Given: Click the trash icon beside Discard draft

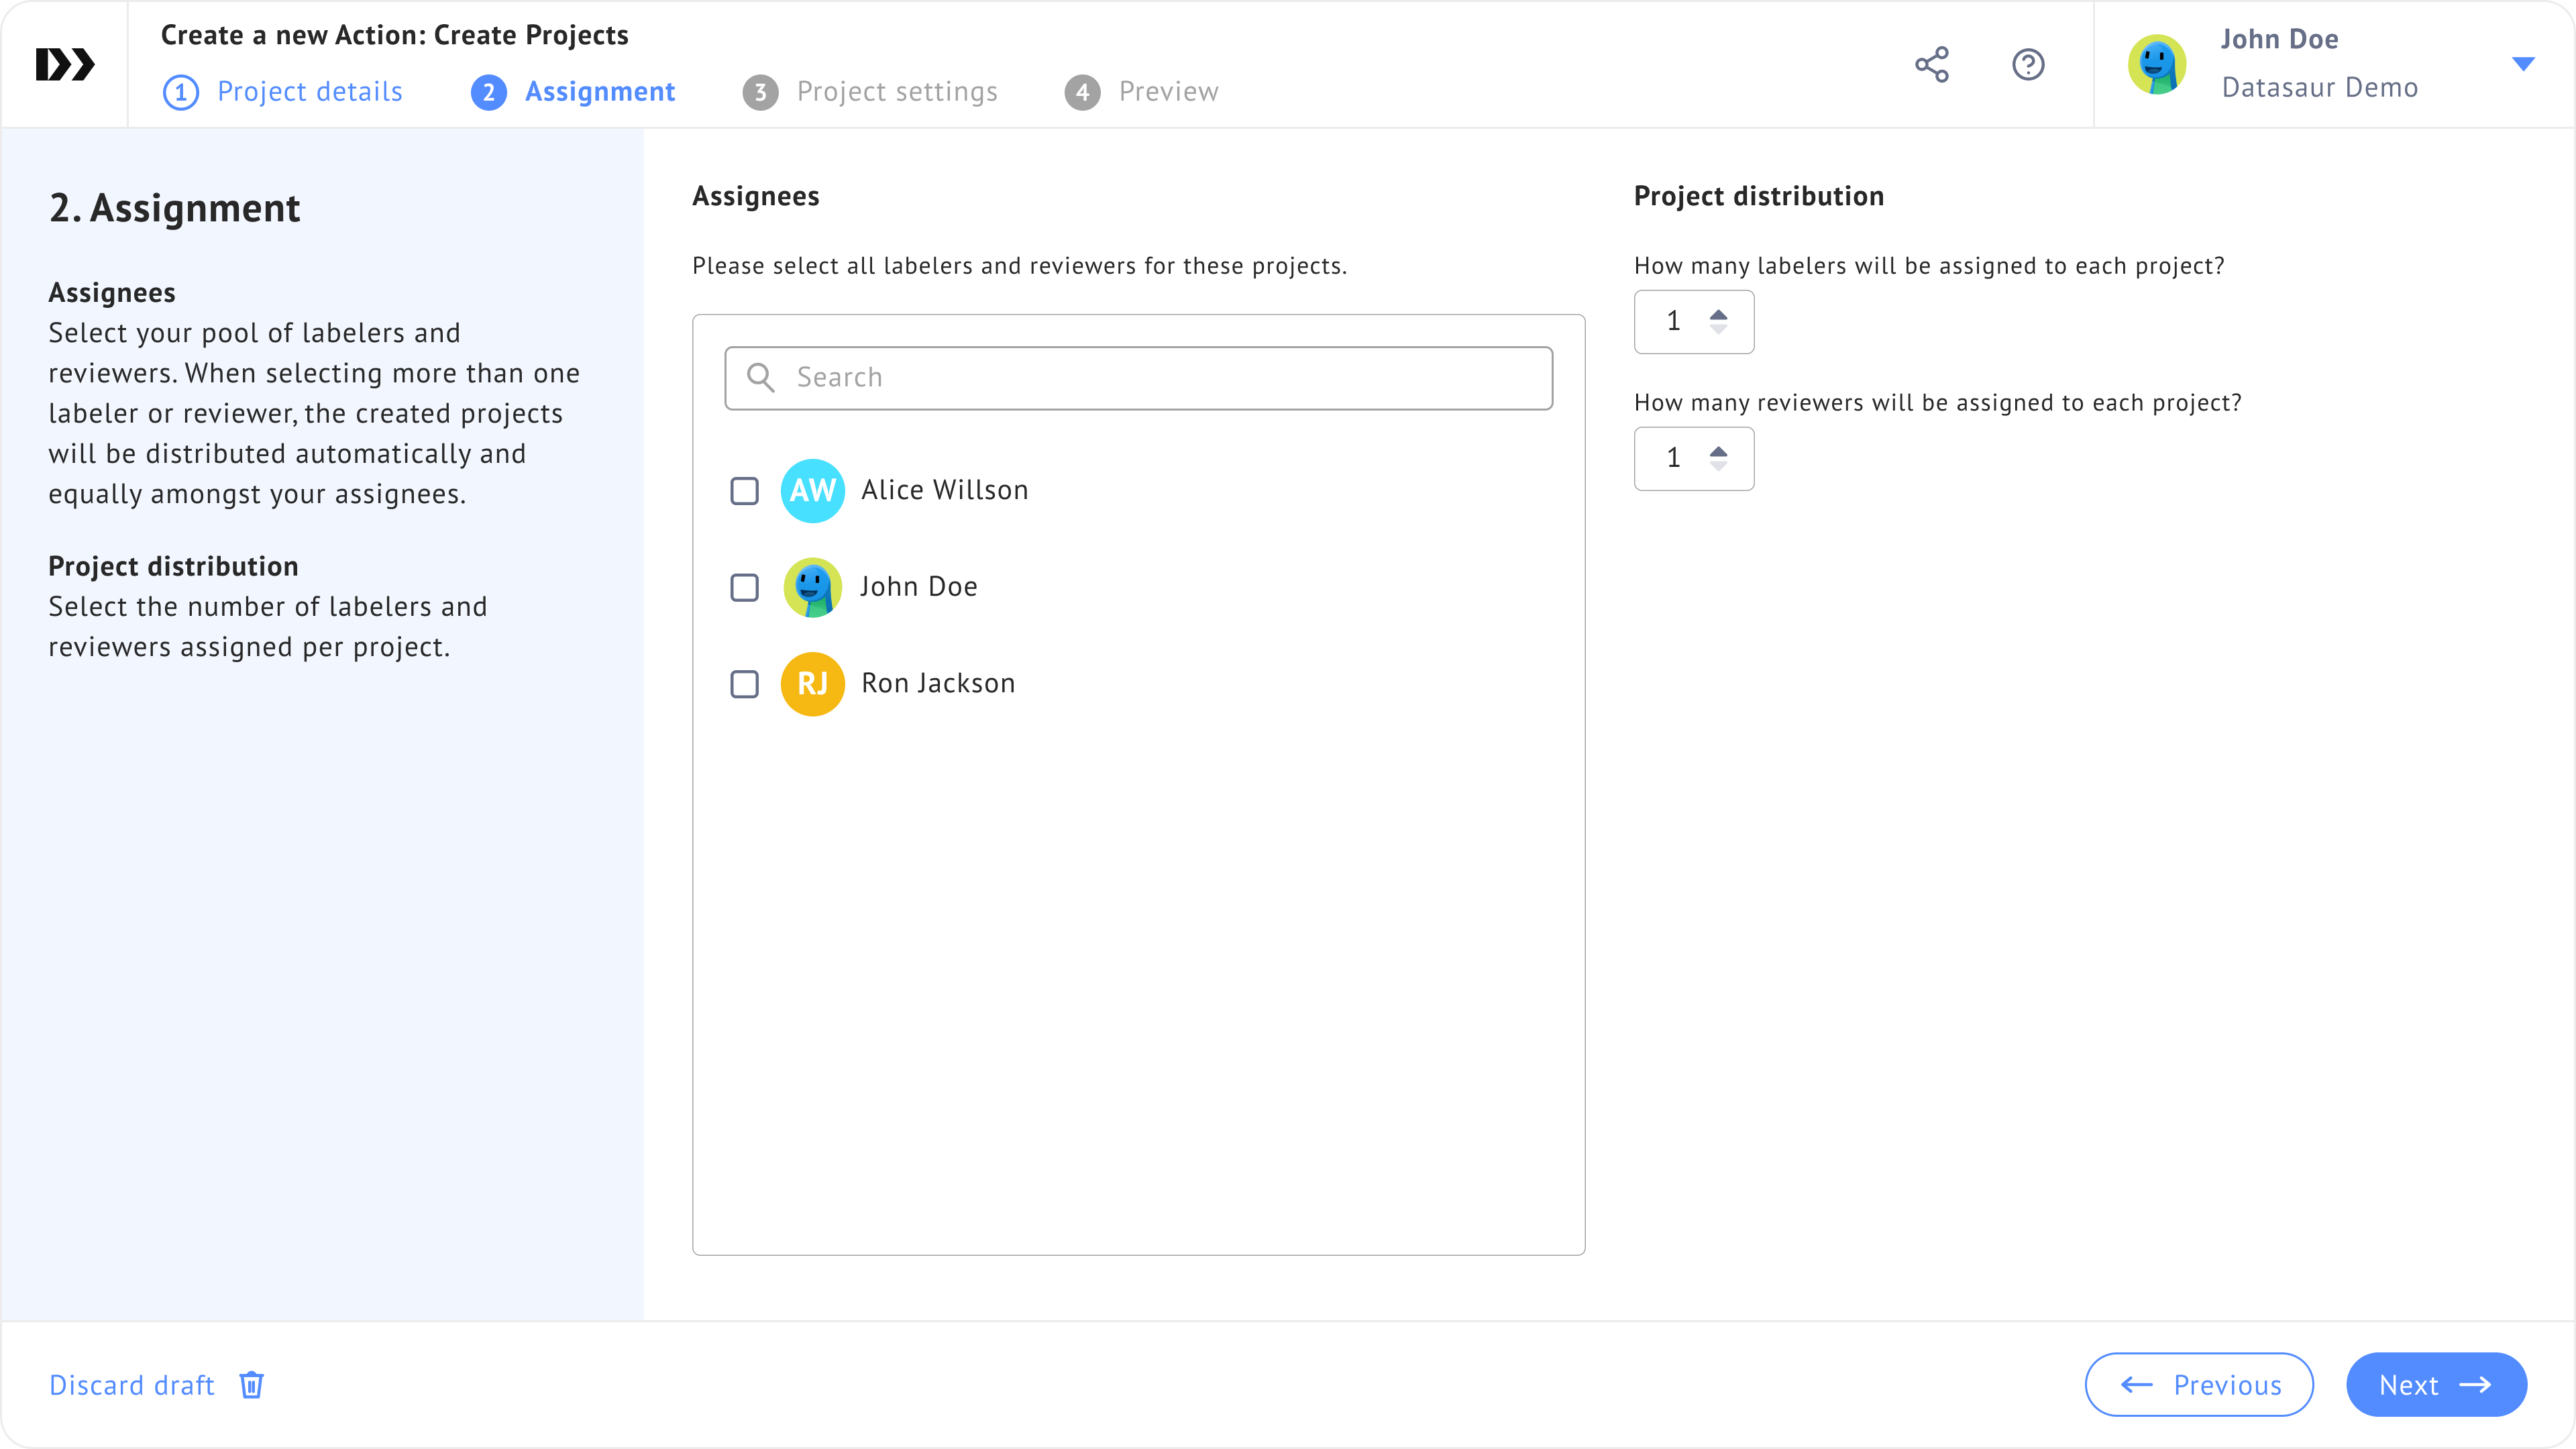Looking at the screenshot, I should 251,1384.
